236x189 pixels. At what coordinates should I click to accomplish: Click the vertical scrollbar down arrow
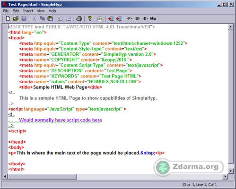[x=231, y=171]
